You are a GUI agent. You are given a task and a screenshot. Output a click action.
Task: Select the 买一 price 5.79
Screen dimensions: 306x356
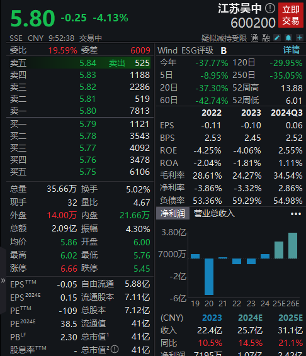click(x=88, y=124)
